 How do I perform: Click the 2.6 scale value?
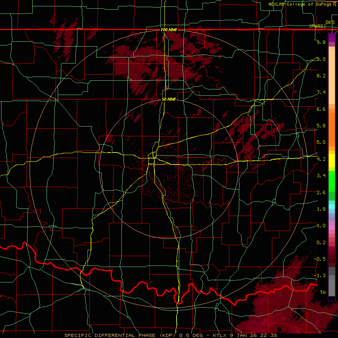[321, 193]
